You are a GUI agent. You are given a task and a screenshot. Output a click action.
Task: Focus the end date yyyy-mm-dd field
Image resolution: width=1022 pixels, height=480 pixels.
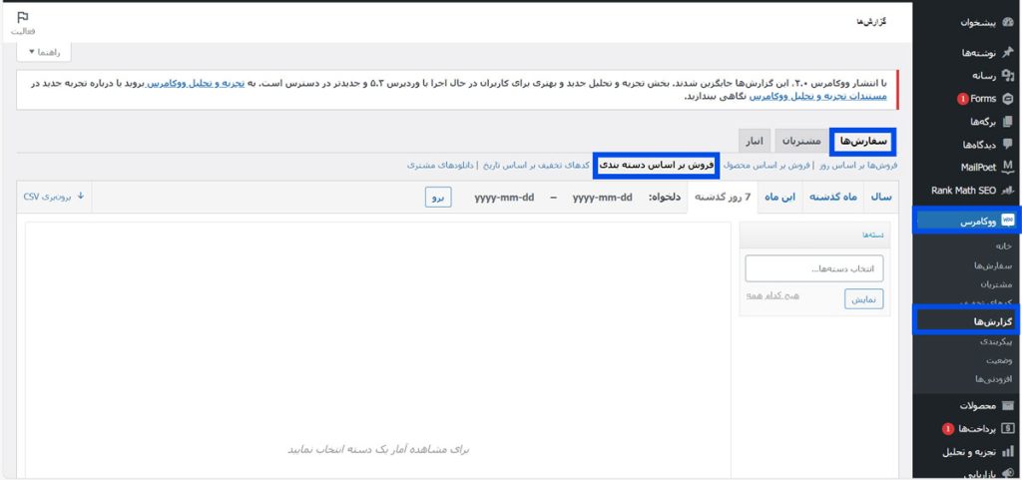tap(504, 198)
